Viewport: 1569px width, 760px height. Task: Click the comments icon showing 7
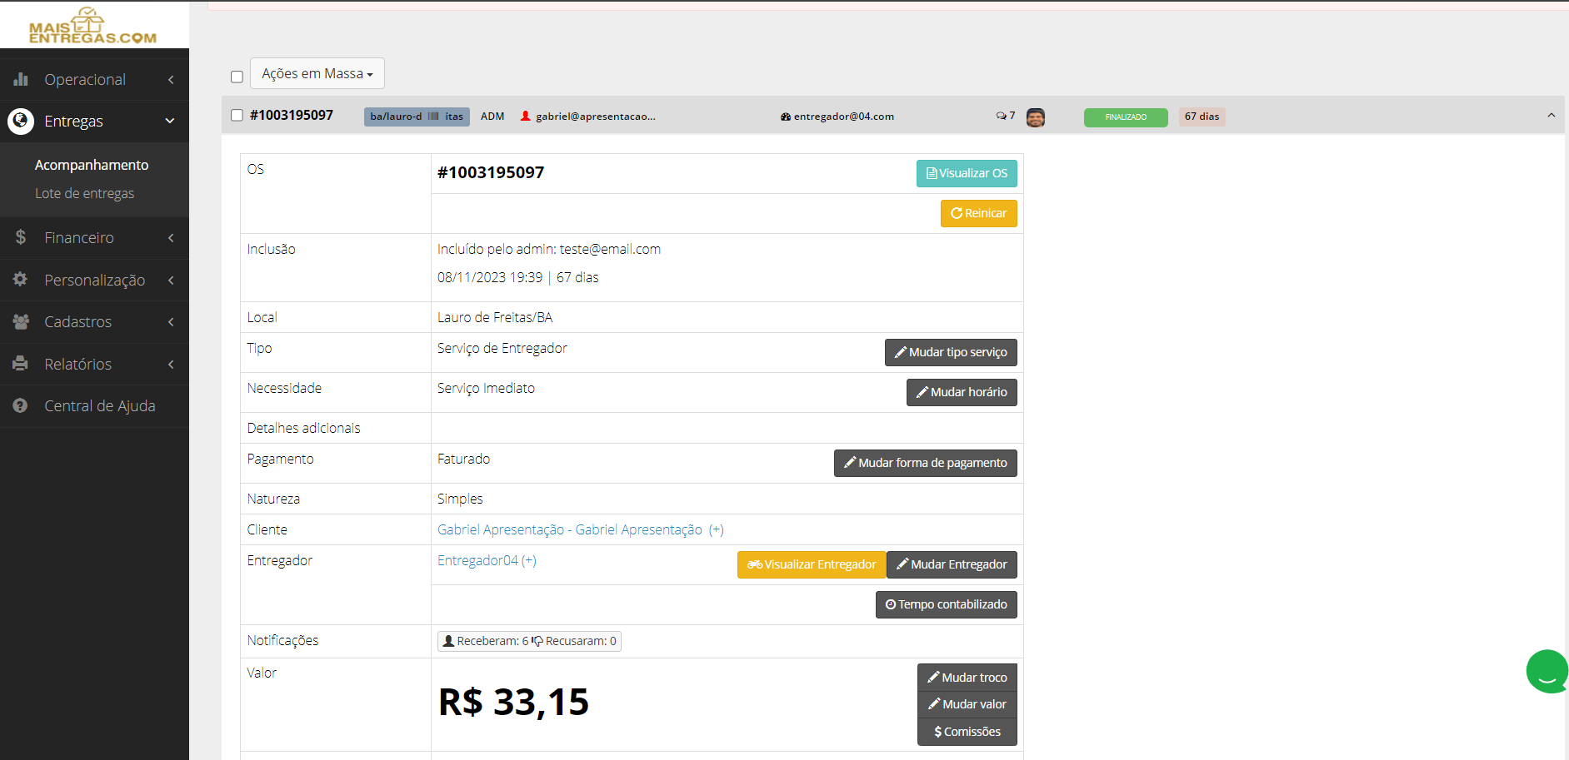[1001, 116]
